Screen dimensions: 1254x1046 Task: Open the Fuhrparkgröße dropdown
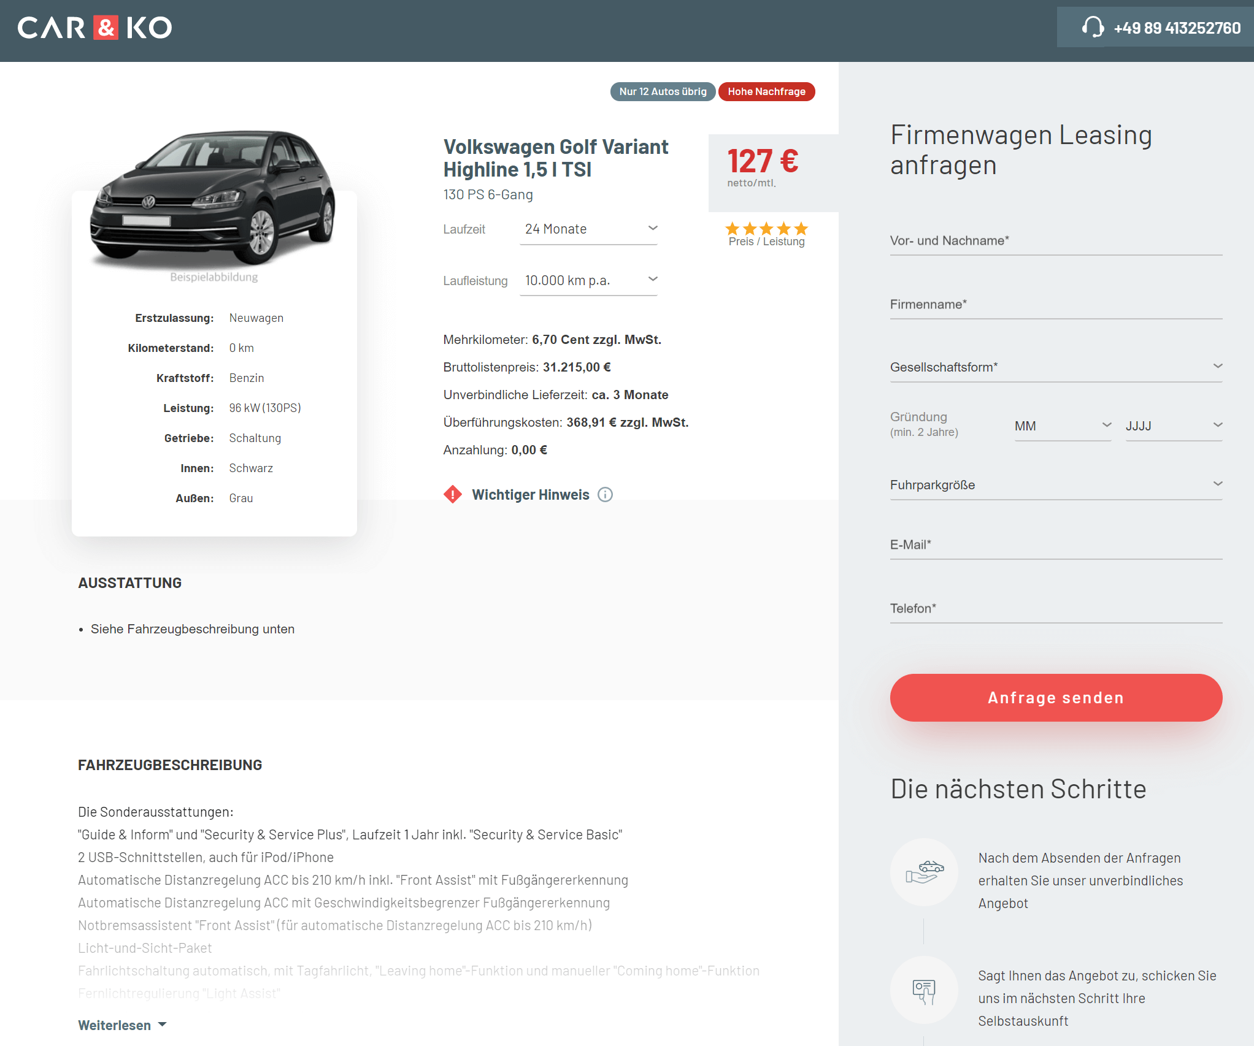pyautogui.click(x=1056, y=485)
